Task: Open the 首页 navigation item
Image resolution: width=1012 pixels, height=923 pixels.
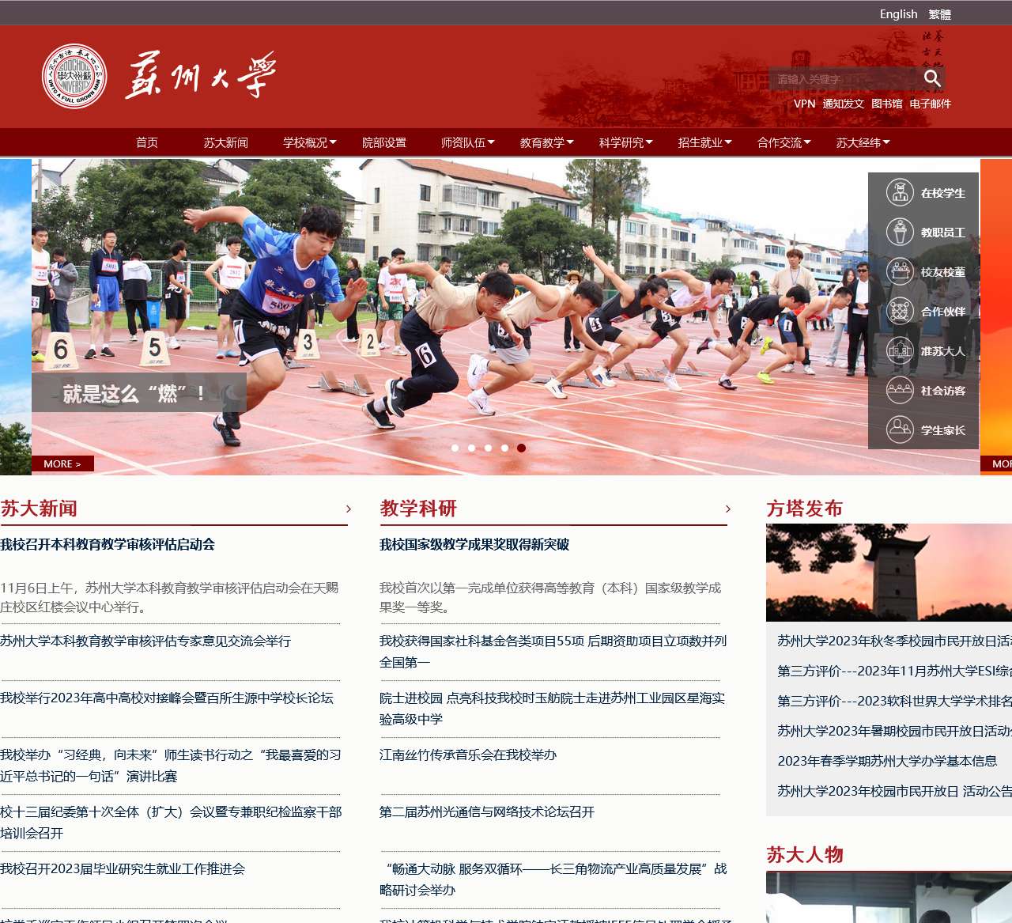Action: tap(147, 142)
